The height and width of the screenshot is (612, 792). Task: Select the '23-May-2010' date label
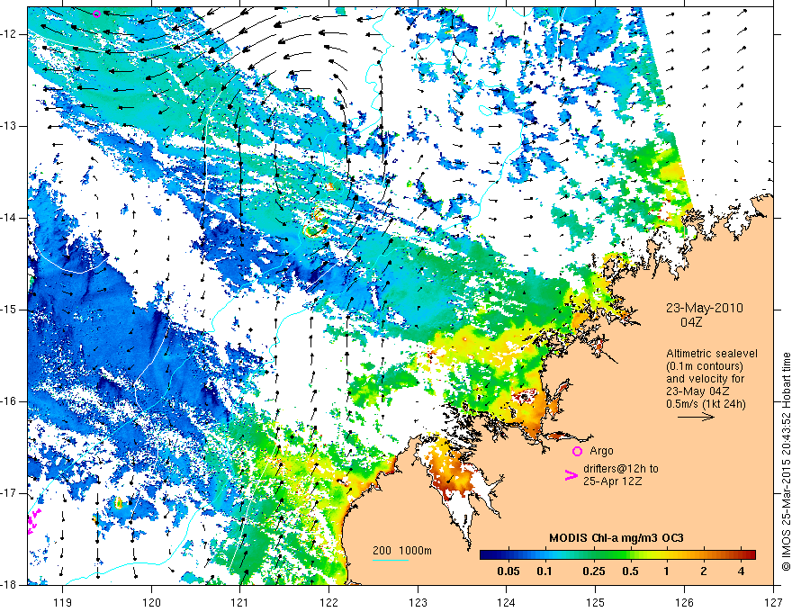point(704,308)
